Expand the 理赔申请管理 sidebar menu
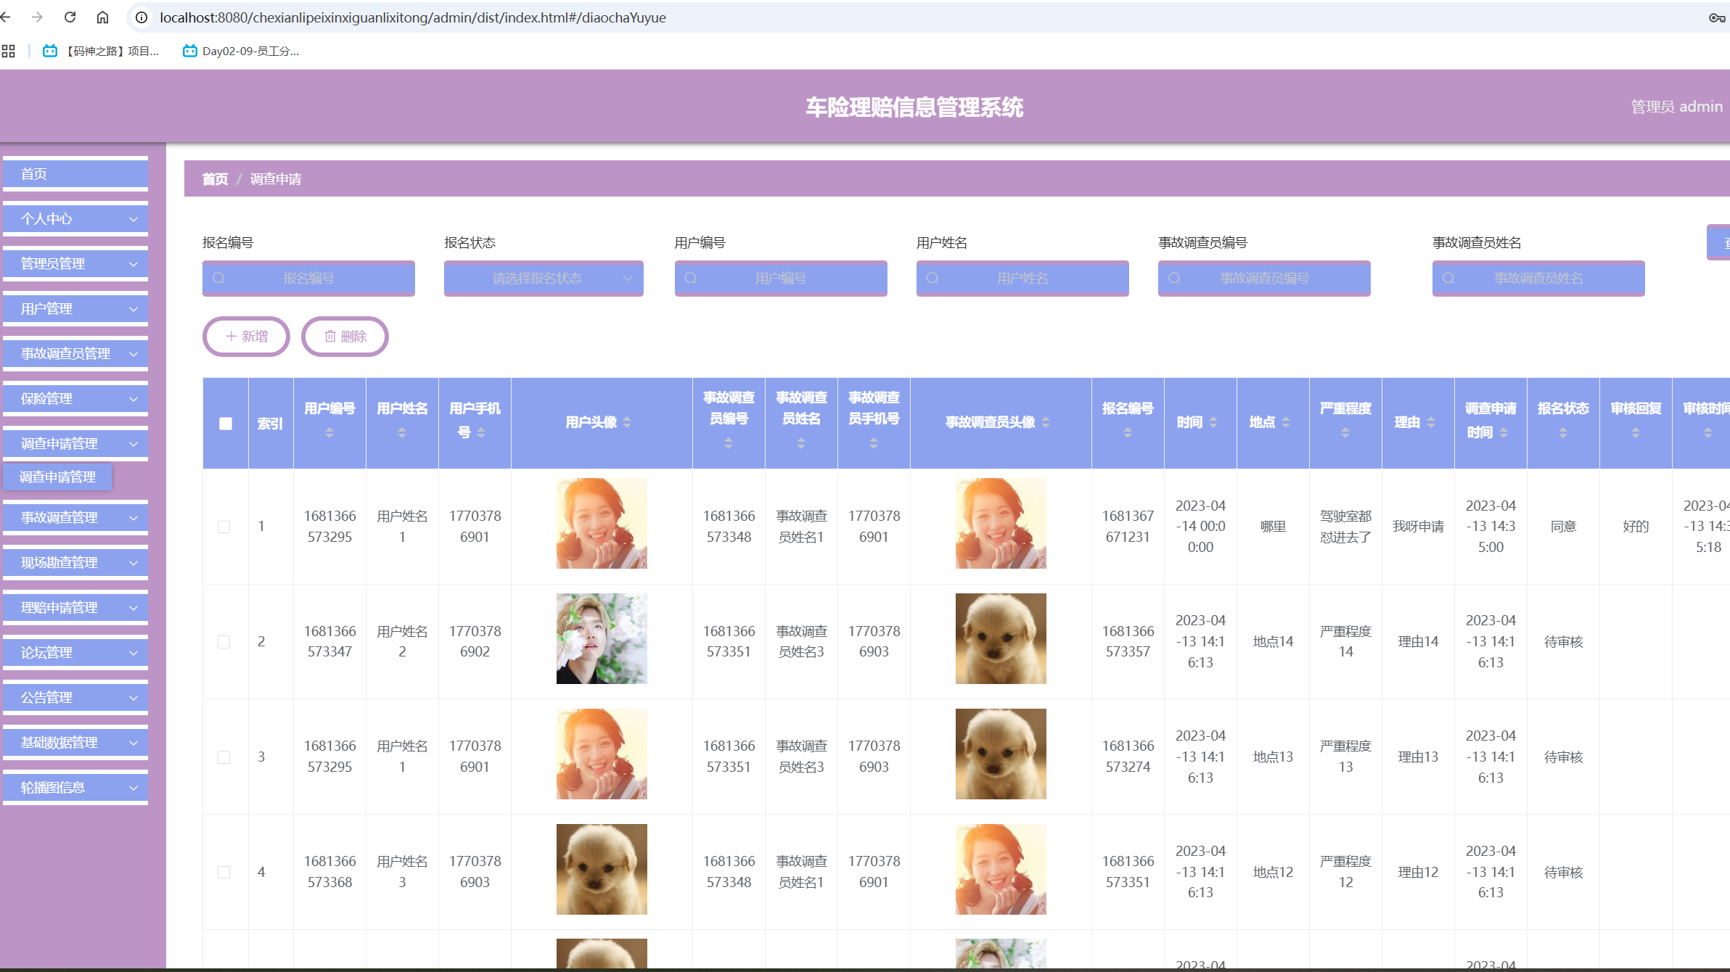Image resolution: width=1730 pixels, height=972 pixels. [75, 607]
